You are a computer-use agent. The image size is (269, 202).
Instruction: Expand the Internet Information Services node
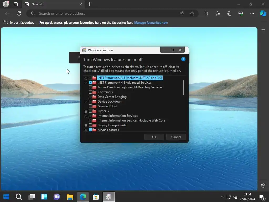[86, 116]
